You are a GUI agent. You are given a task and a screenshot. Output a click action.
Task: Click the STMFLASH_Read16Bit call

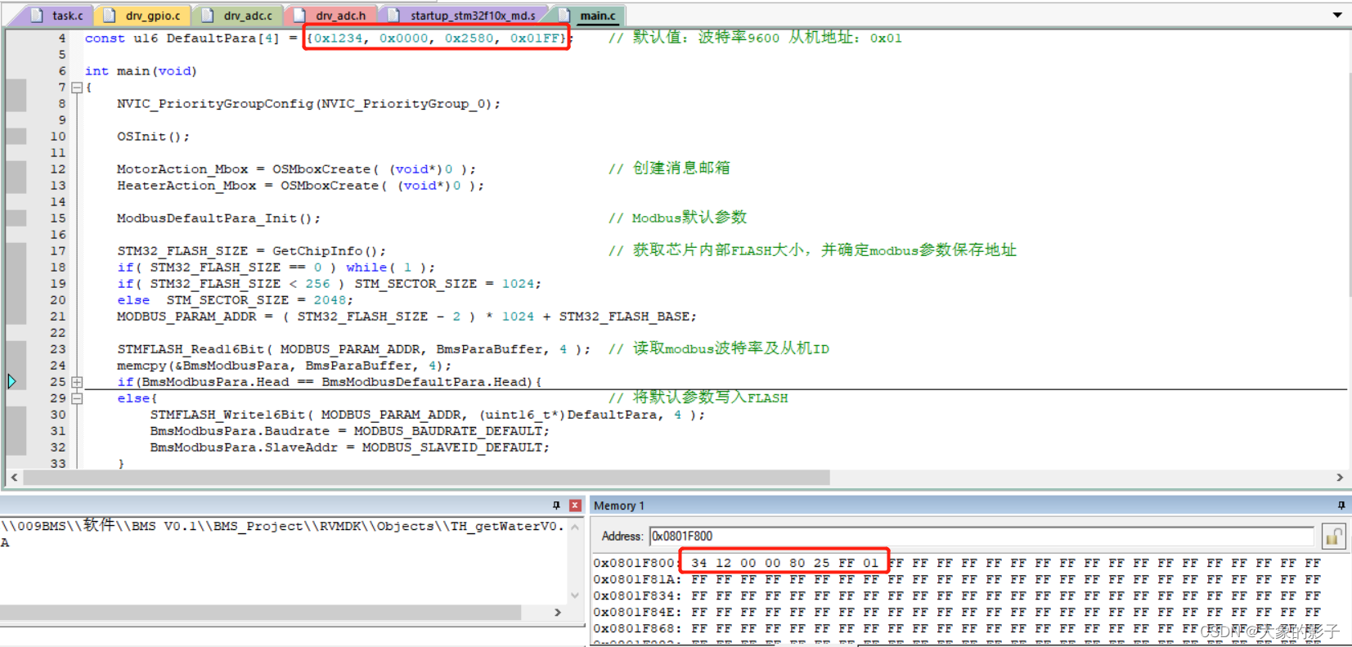pos(353,349)
